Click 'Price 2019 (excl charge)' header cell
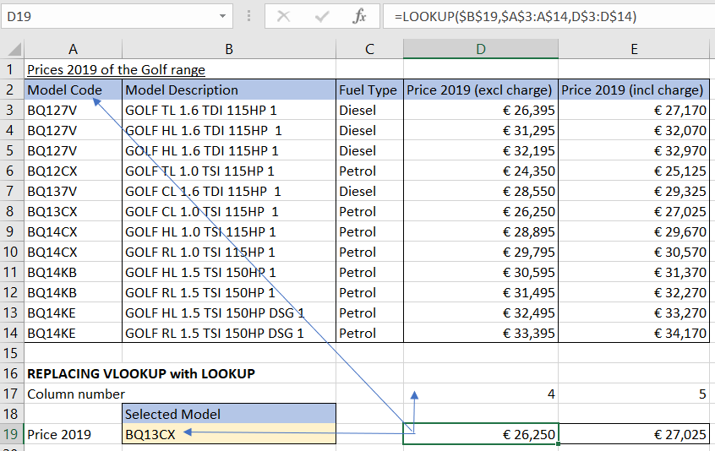Viewport: 715px width, 451px height. pyautogui.click(x=481, y=90)
